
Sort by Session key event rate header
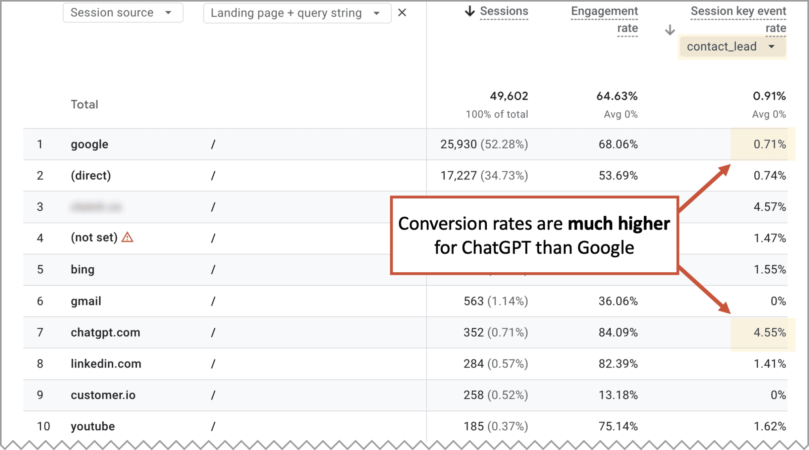tap(738, 20)
